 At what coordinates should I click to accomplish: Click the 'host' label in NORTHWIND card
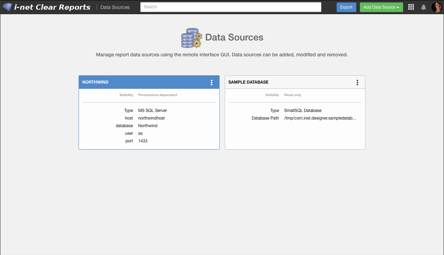(129, 118)
